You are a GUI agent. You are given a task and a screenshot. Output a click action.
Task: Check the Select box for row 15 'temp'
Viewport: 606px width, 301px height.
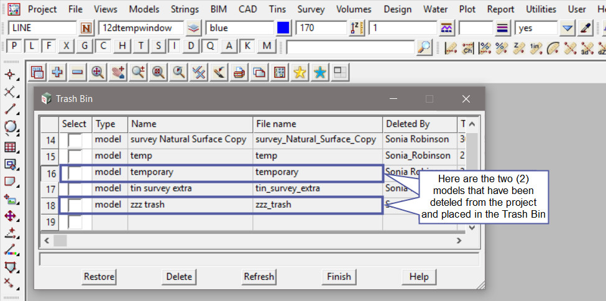(75, 156)
